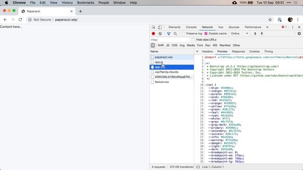Image resolution: width=303 pixels, height=170 pixels.
Task: Filter requests by Font
Action: point(200,45)
